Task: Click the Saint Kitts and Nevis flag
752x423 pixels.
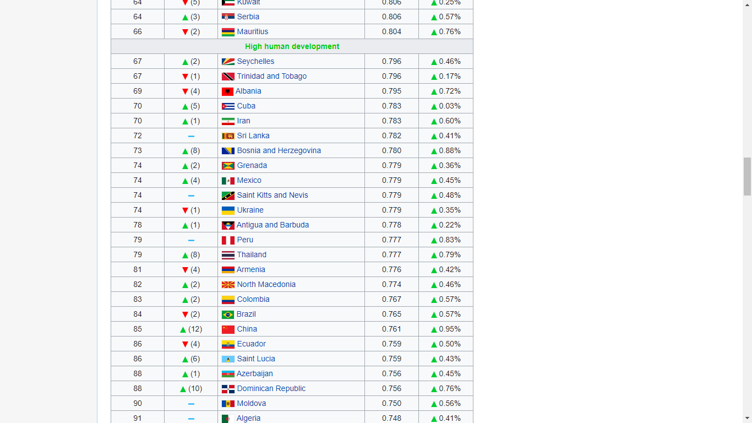Action: (x=228, y=196)
